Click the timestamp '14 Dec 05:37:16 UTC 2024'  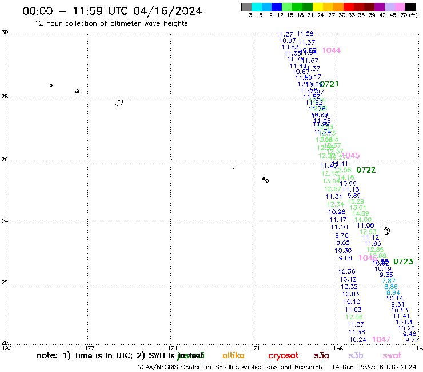point(374,367)
